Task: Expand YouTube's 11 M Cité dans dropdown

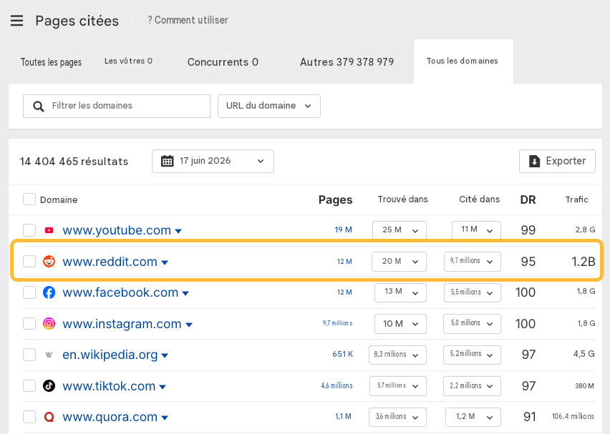Action: 476,230
